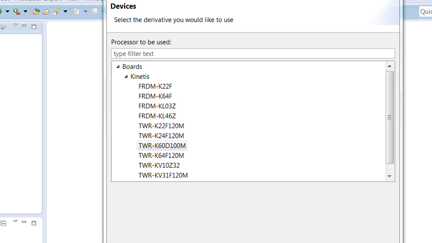Pick TWR-KV31F120M from the list
The height and width of the screenshot is (243, 432).
pos(163,175)
